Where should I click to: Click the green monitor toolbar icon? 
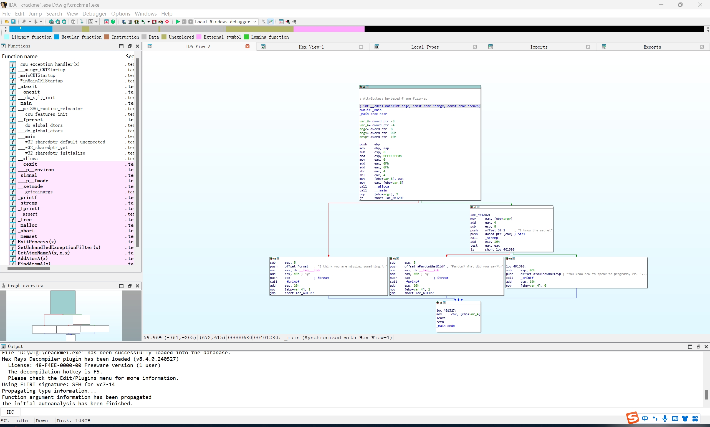tap(143, 22)
